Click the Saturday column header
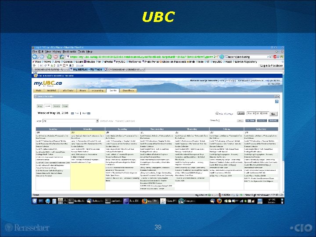Viewport: 316px width, 237px height. (261, 129)
